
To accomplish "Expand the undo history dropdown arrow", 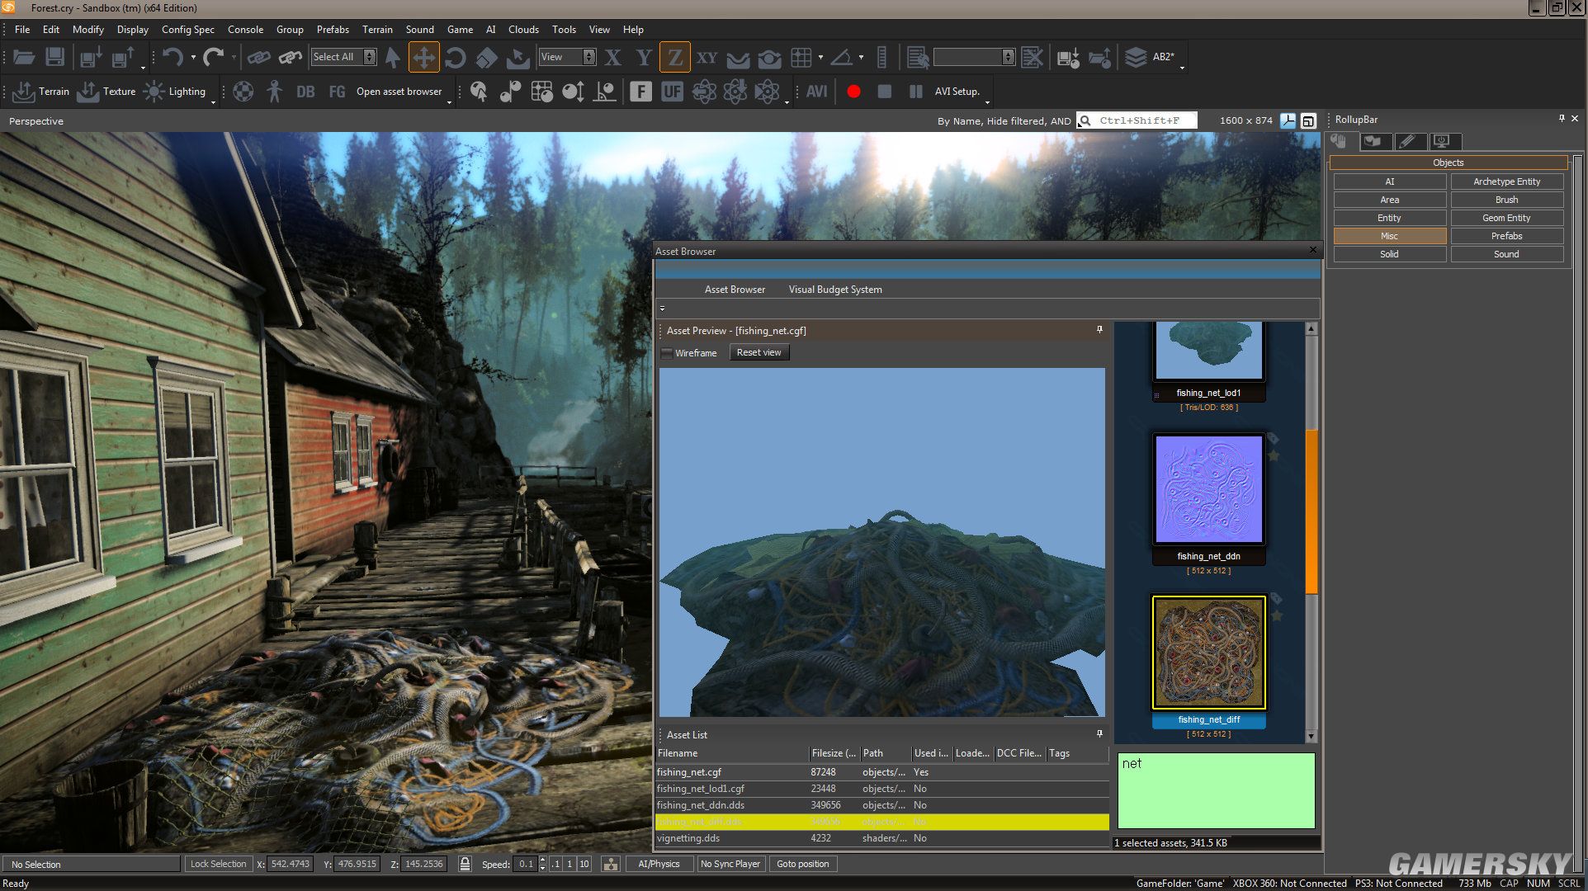I will tap(193, 57).
